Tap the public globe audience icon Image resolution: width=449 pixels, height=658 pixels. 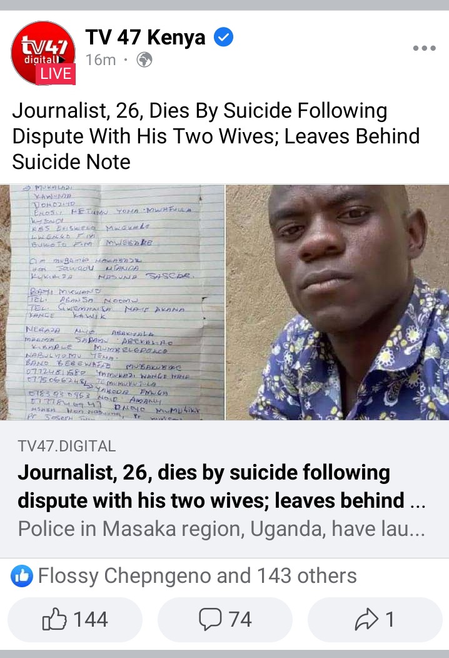click(x=144, y=60)
